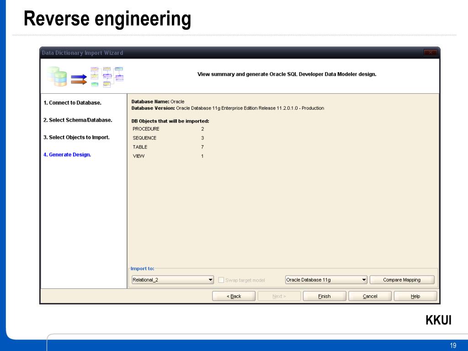This screenshot has width=468, height=351.
Task: Go back with the Back button
Action: (234, 296)
